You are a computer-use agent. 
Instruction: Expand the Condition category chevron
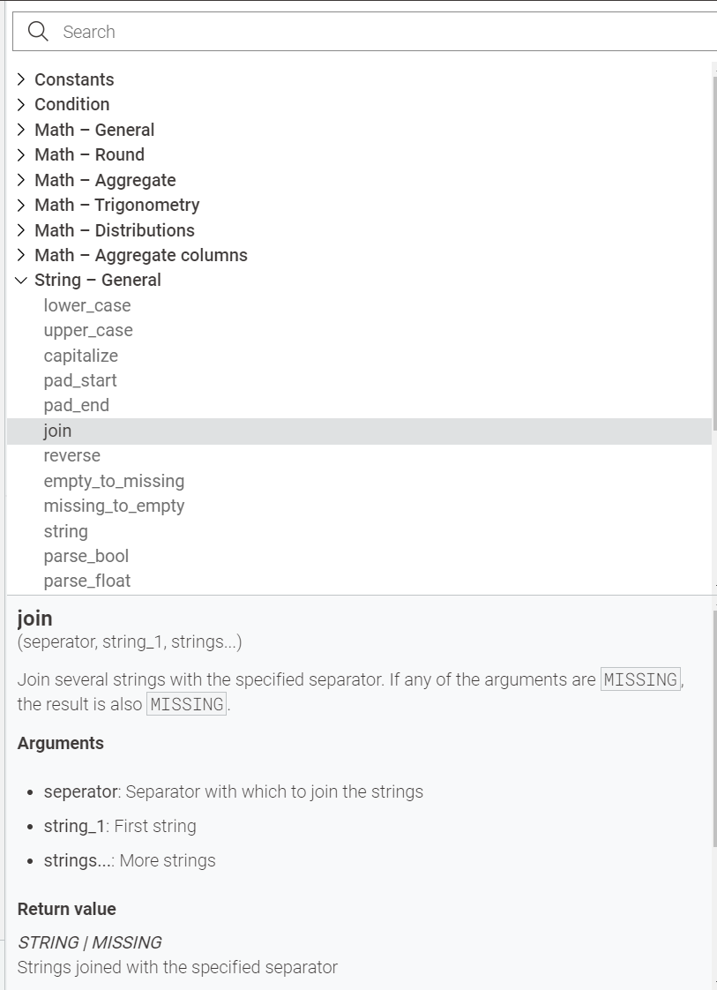pyautogui.click(x=21, y=104)
